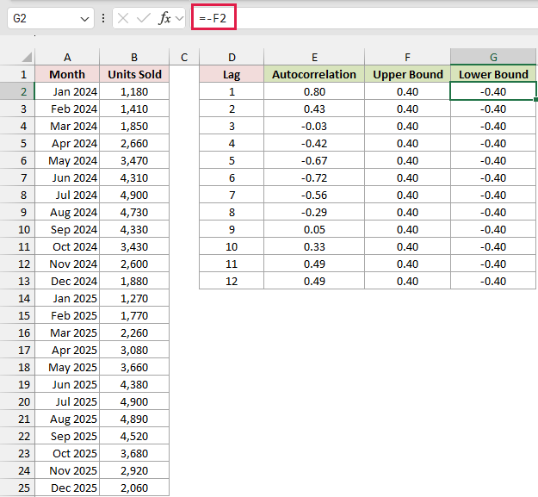Select cell Dec 2024
This screenshot has width=538, height=497.
67,281
